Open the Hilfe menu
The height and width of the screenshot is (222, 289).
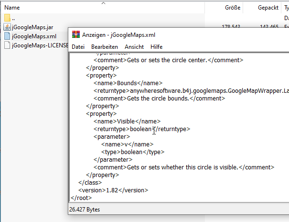coord(156,47)
